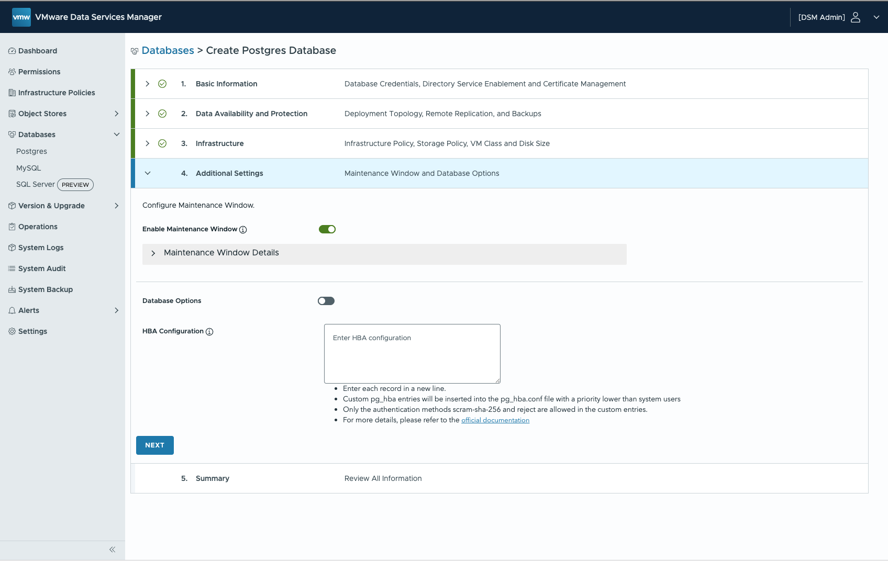Click the HBA configuration text area
Screen dimensions: 888x561
412,354
